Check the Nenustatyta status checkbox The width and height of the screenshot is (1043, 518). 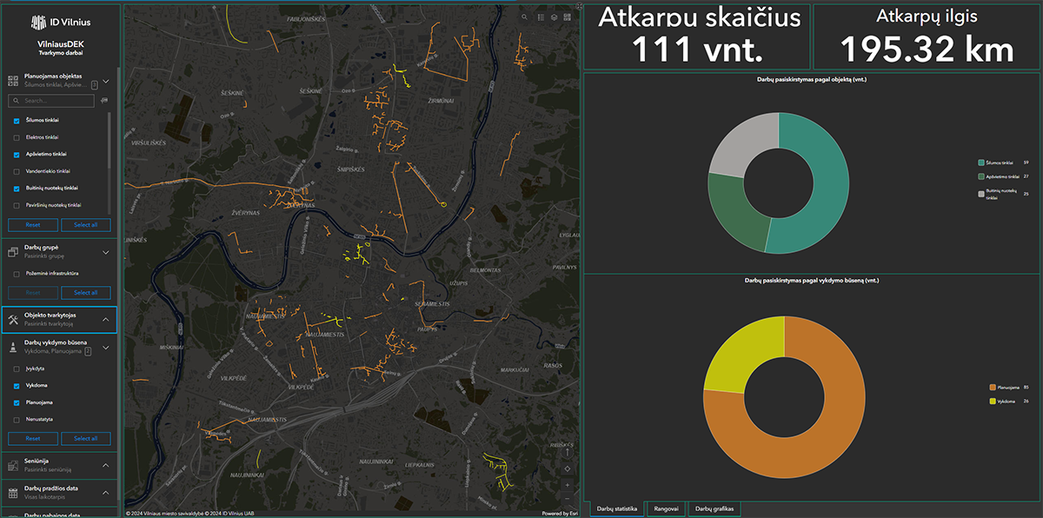(x=17, y=420)
